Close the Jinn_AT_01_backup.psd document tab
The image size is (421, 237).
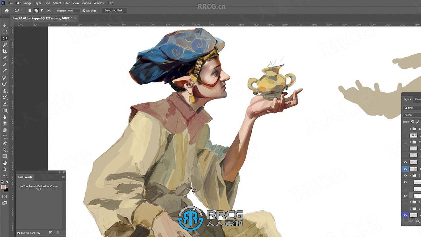coord(75,18)
